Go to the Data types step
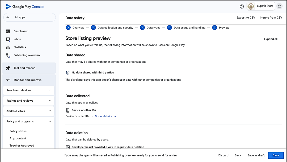This screenshot has width=287, height=162. click(x=150, y=28)
